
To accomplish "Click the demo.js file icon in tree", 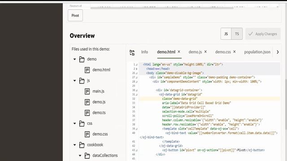I will (x=87, y=102).
